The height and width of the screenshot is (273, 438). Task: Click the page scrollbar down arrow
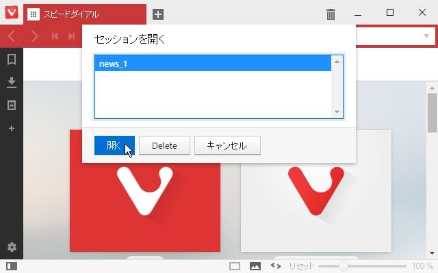coord(432,253)
